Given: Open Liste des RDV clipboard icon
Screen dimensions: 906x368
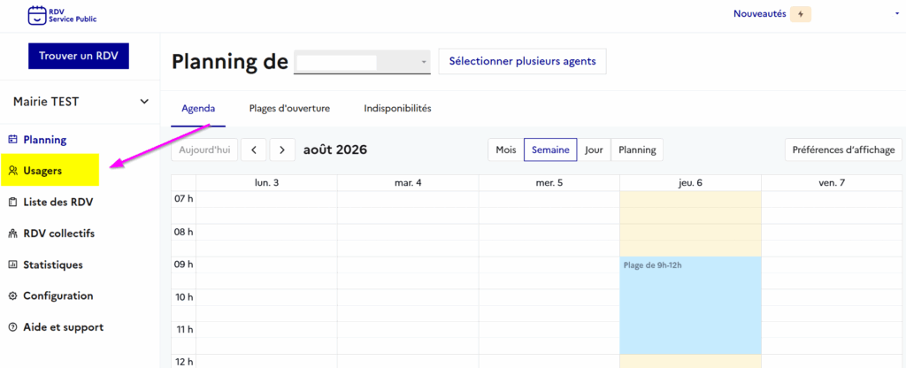Looking at the screenshot, I should (x=13, y=203).
